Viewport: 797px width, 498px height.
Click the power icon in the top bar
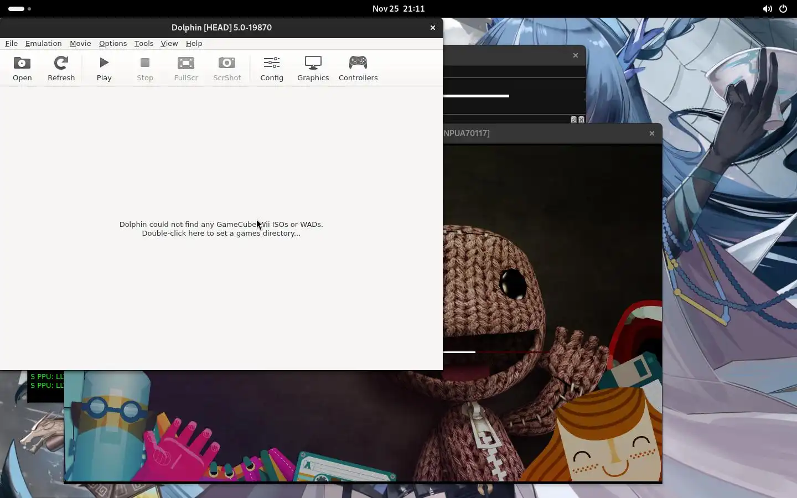783,9
